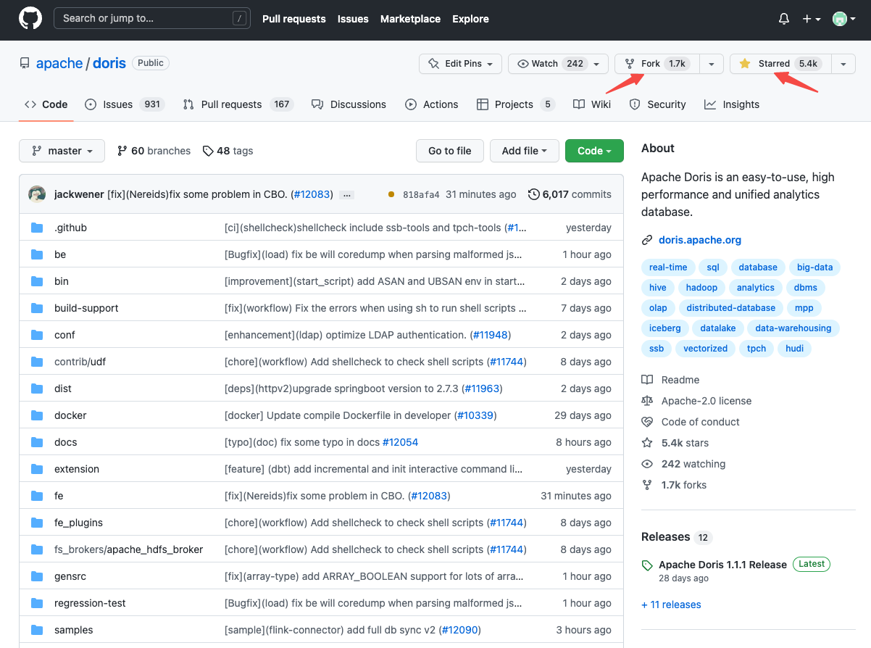This screenshot has width=871, height=648.
Task: Select the data-warehousing topic tag
Action: point(793,328)
